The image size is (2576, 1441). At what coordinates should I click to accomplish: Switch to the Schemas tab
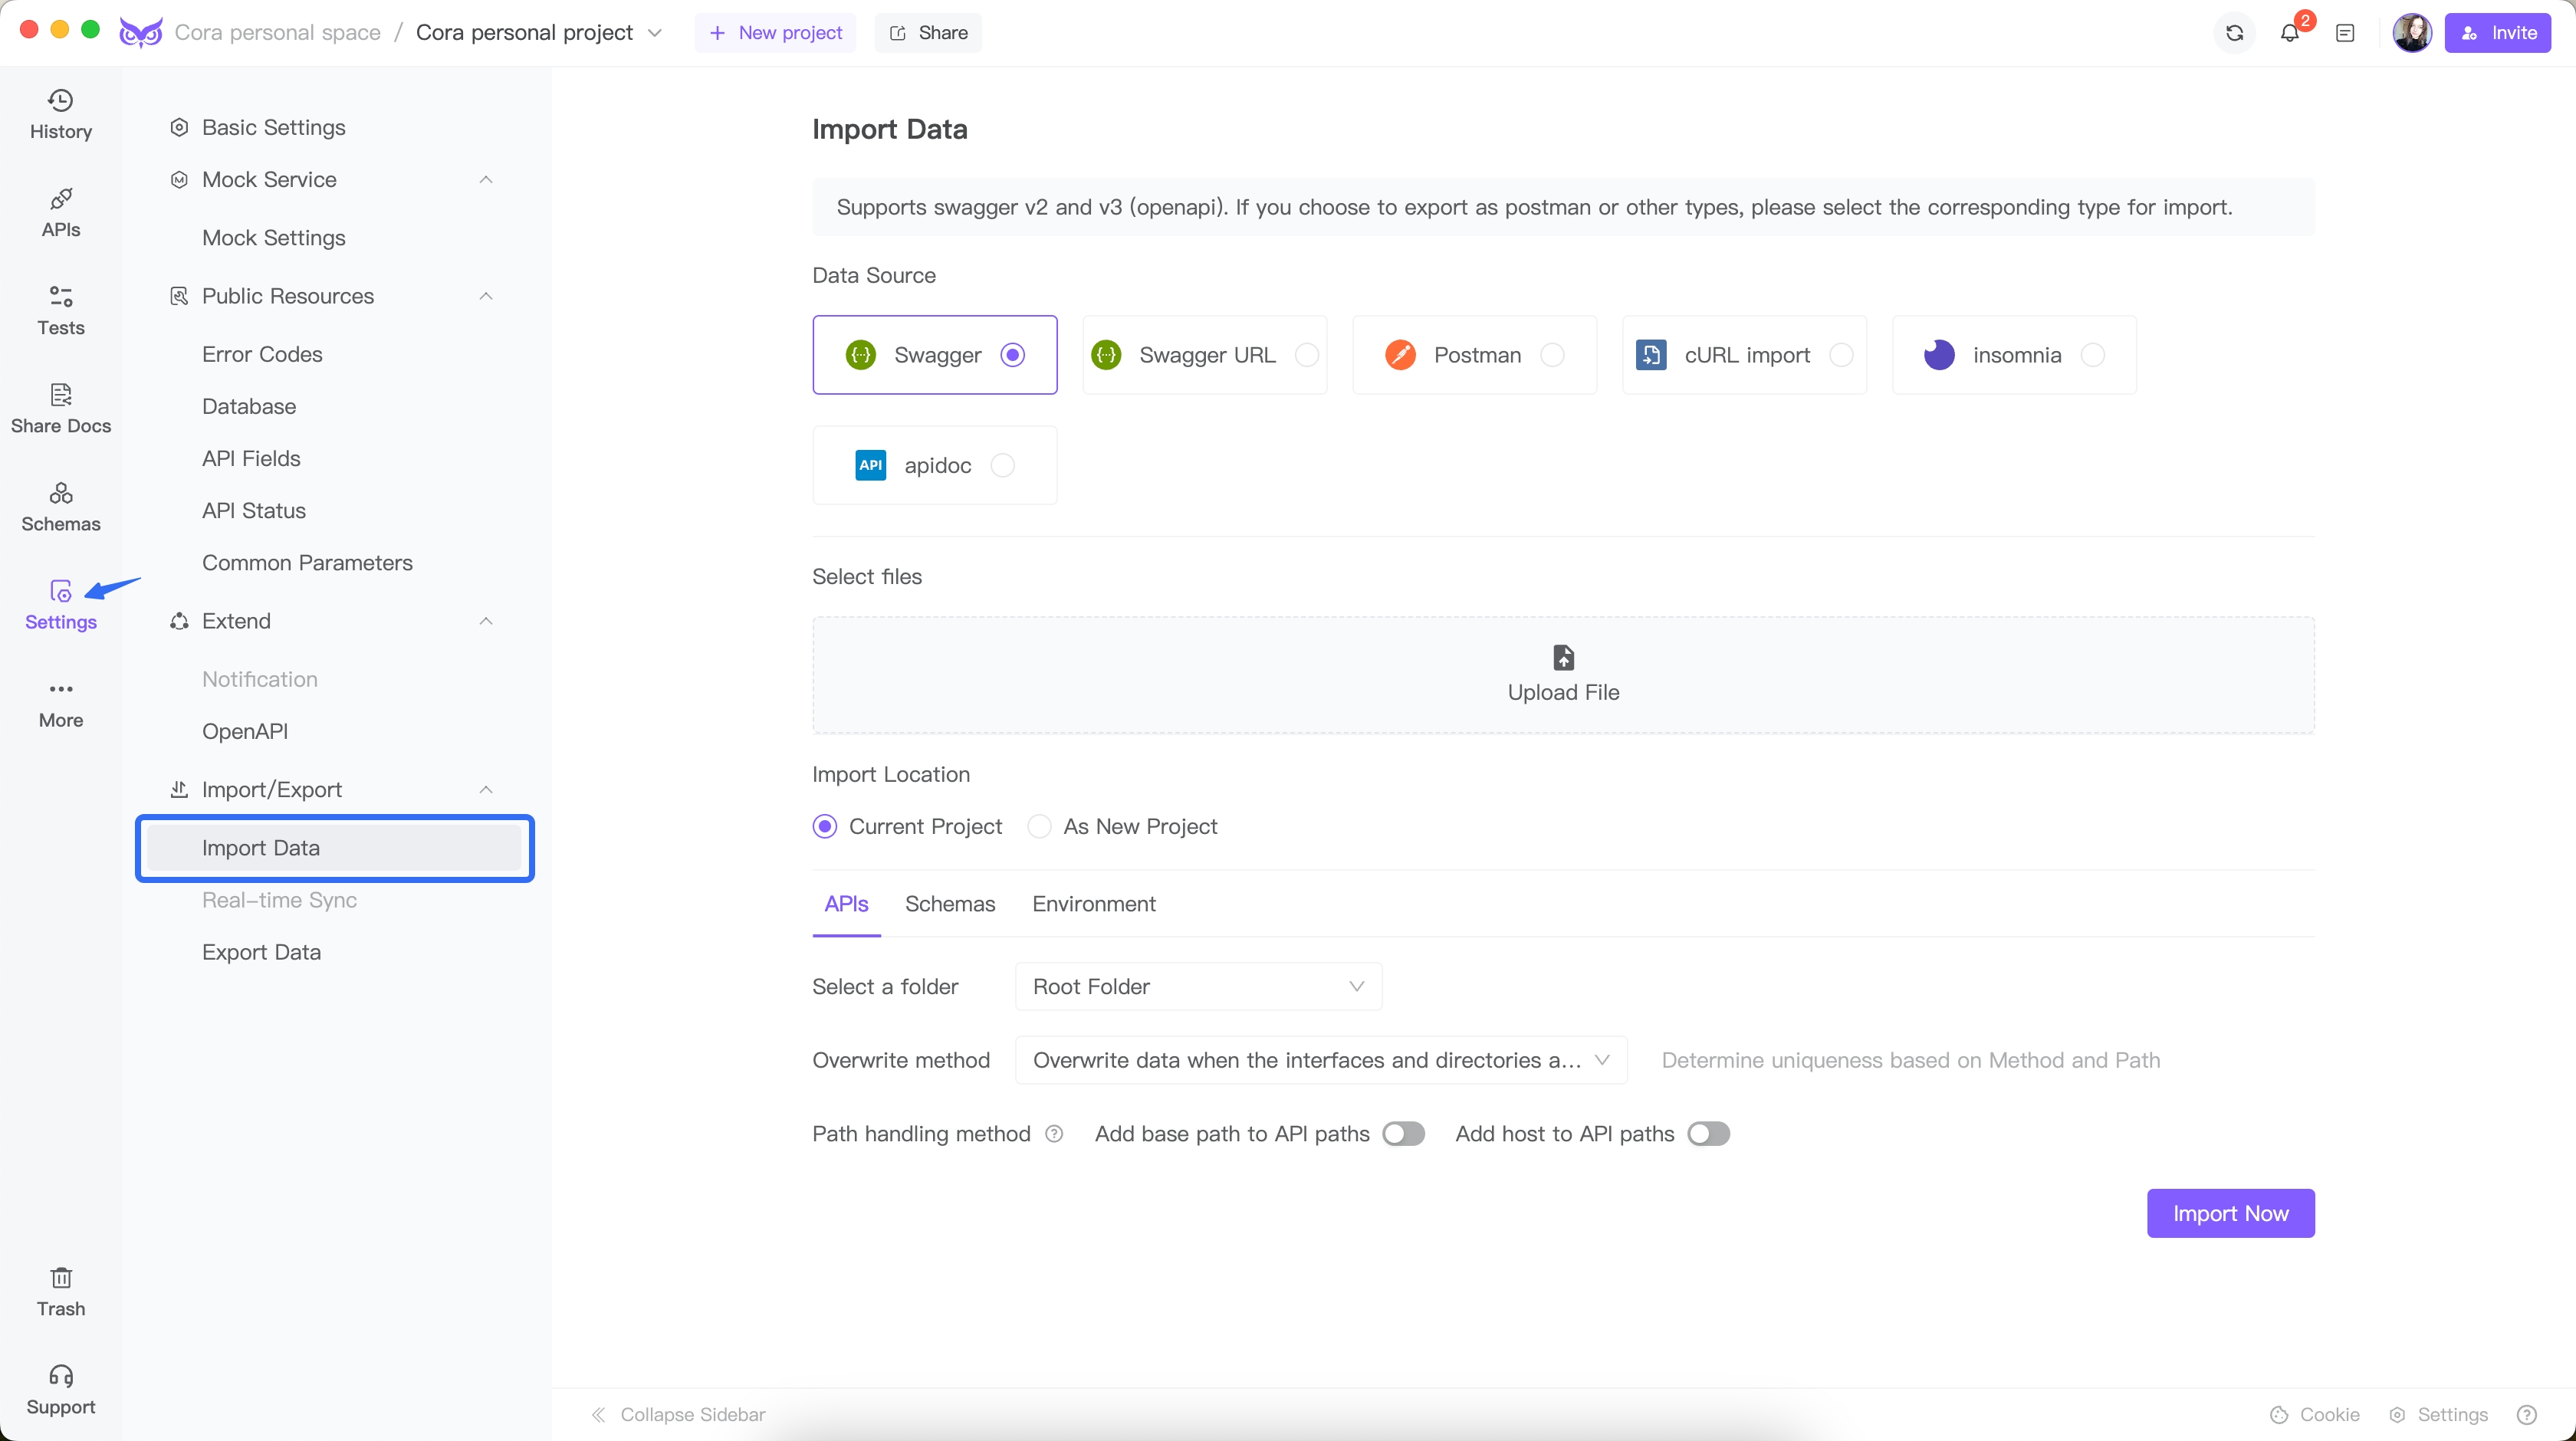pos(950,904)
